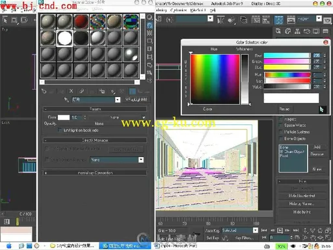This screenshot has height=250, width=333.
Task: Expand the mental ray Connection rollout
Action: [95, 173]
